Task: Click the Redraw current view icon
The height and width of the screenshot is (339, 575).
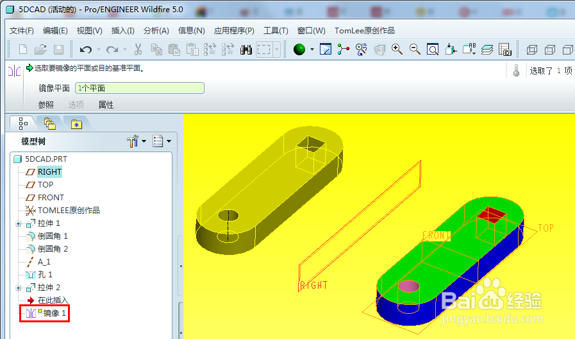Action: (x=326, y=49)
